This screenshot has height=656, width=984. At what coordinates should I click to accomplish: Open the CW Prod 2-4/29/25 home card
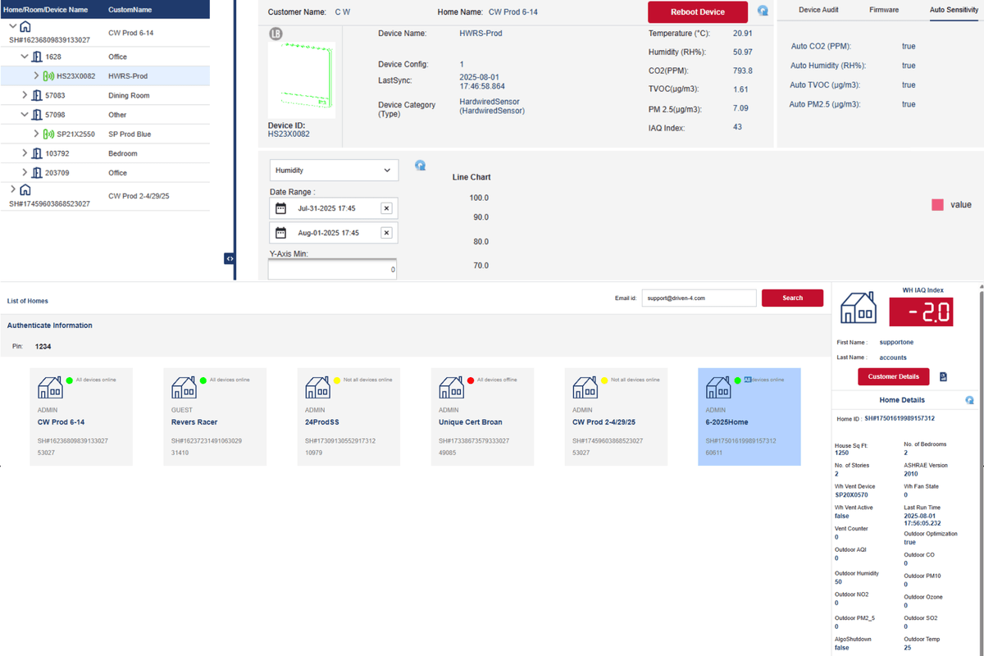[x=616, y=417]
